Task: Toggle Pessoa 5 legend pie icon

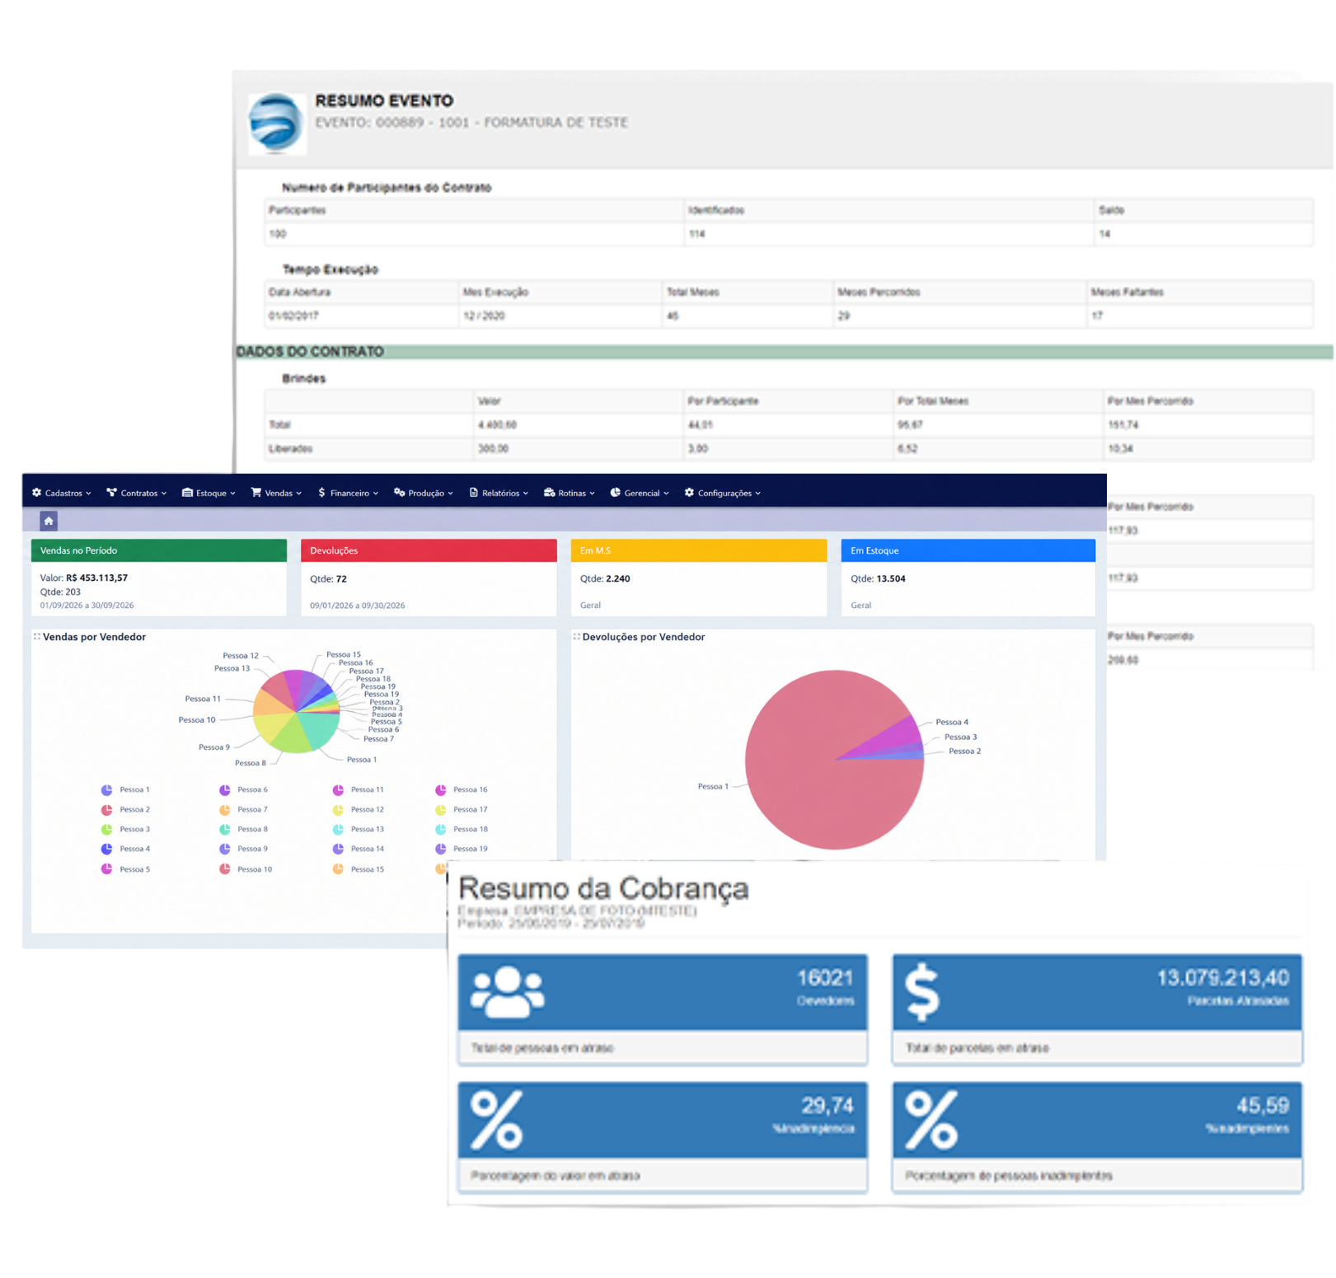Action: (x=107, y=868)
